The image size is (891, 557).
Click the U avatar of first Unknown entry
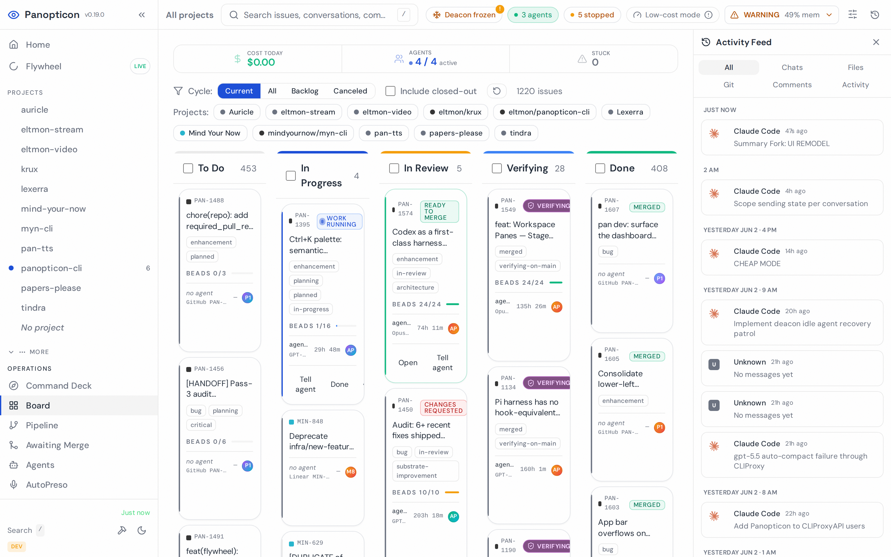[x=714, y=365]
